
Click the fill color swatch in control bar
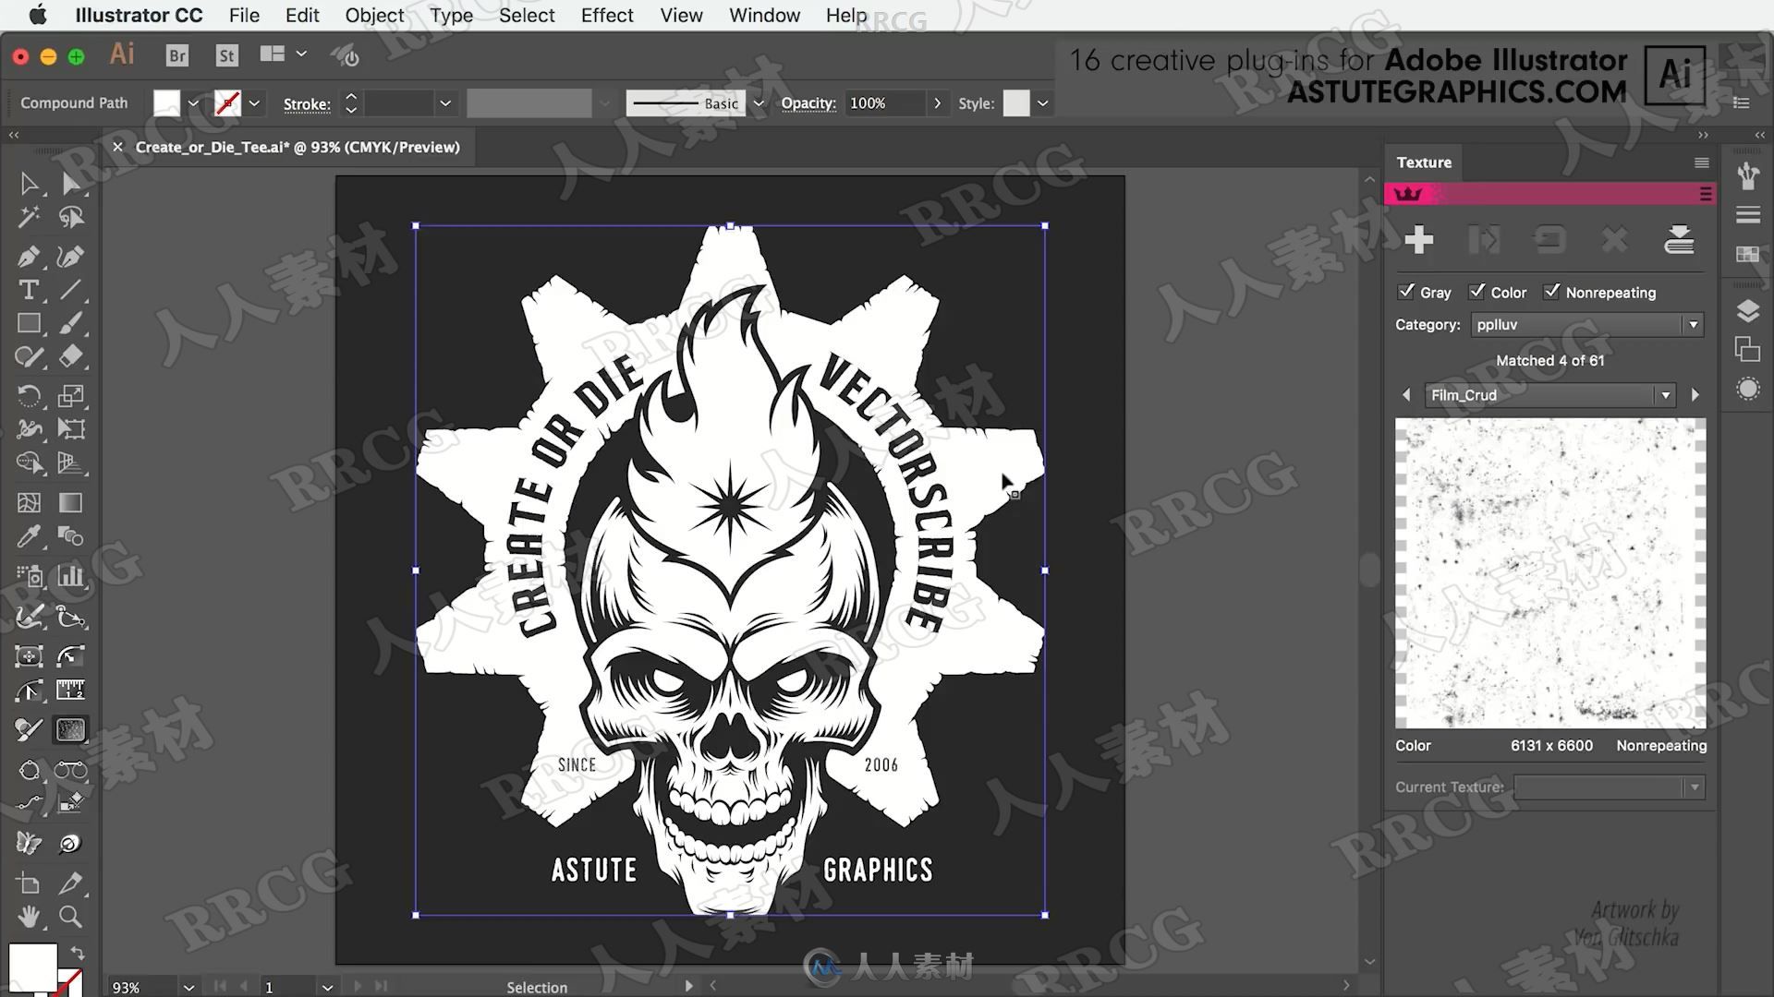point(166,103)
